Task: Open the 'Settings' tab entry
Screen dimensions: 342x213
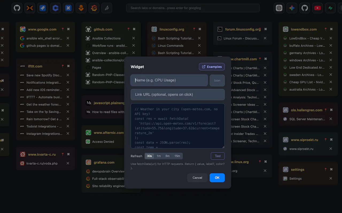Action: tap(295, 179)
